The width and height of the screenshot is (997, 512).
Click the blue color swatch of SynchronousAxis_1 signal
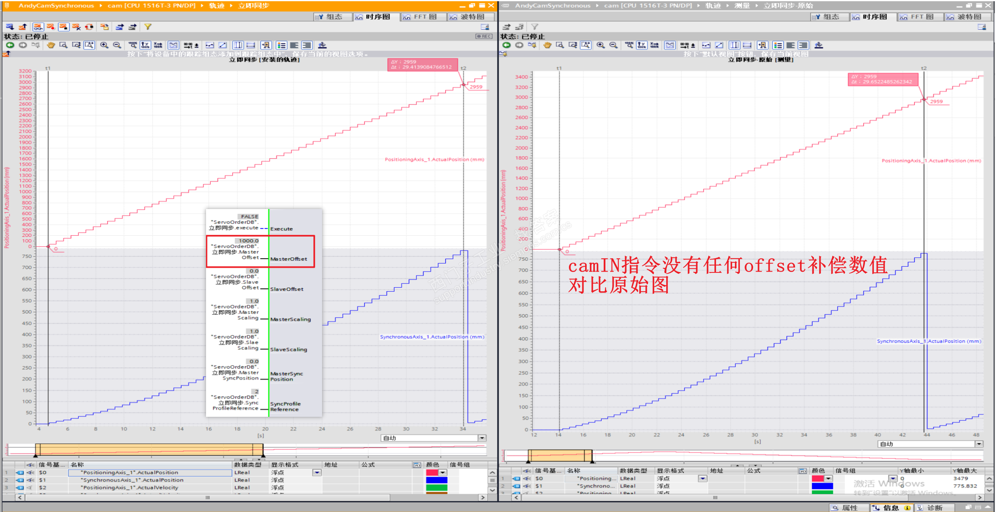point(436,480)
